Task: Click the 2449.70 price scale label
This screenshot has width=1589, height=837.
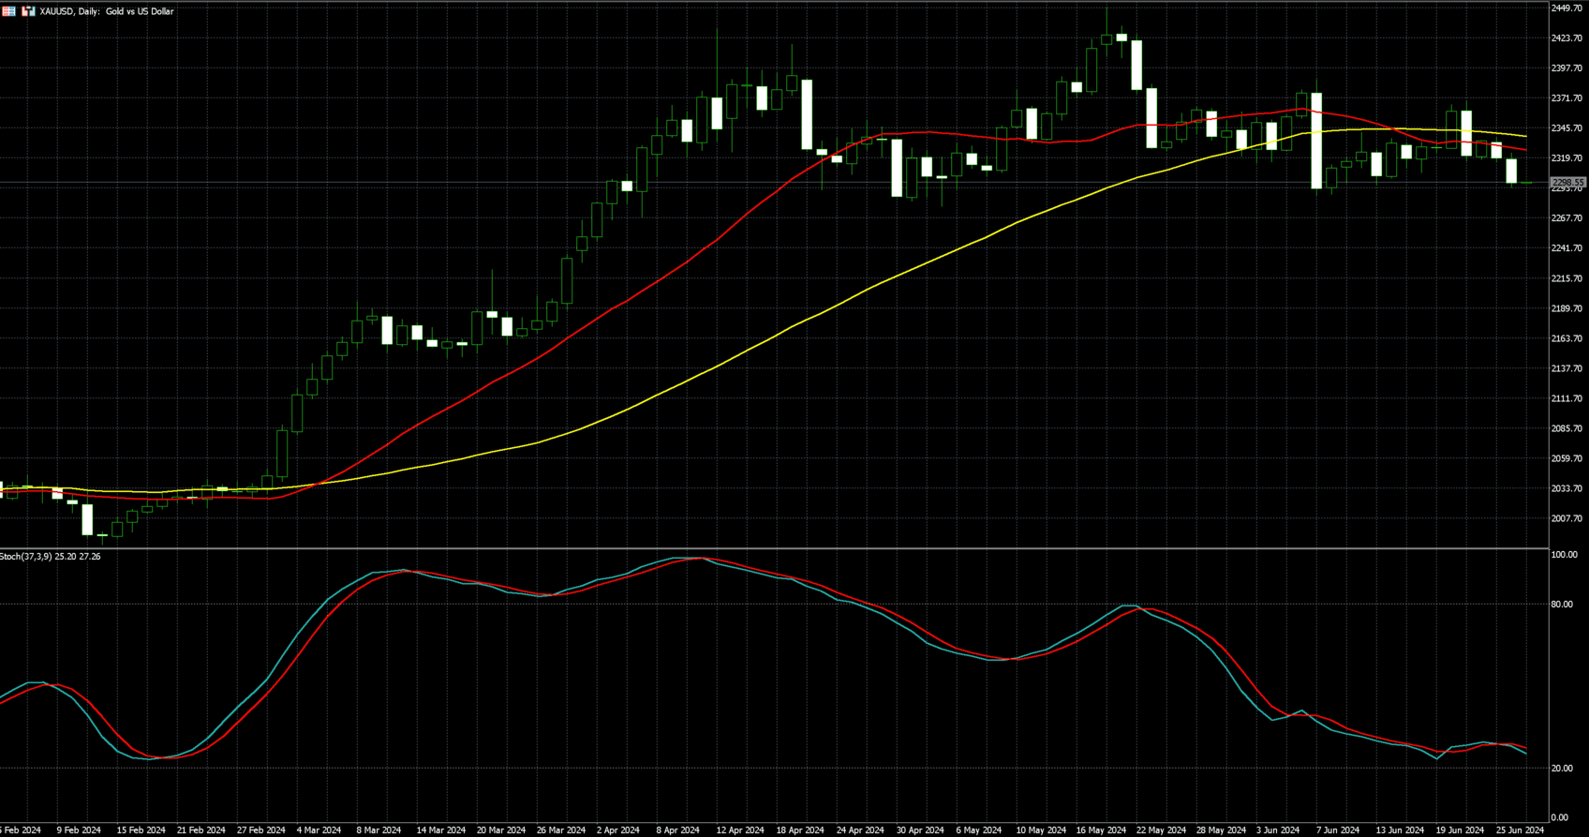Action: pos(1567,8)
